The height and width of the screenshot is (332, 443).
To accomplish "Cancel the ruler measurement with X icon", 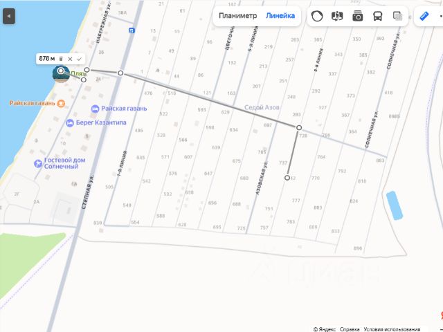I will pos(70,59).
